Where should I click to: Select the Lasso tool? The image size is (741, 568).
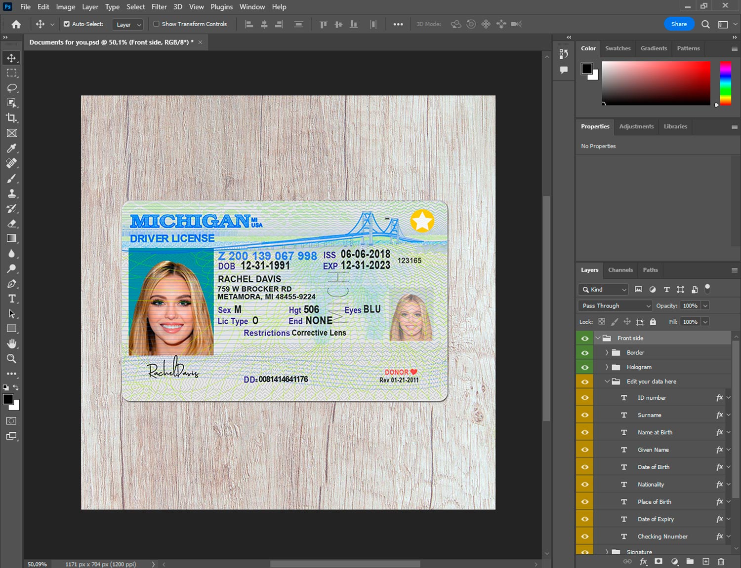click(11, 88)
